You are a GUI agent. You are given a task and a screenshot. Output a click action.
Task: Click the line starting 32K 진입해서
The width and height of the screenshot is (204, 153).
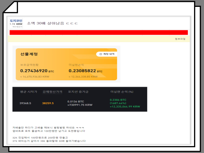pyautogui.click(x=40, y=138)
